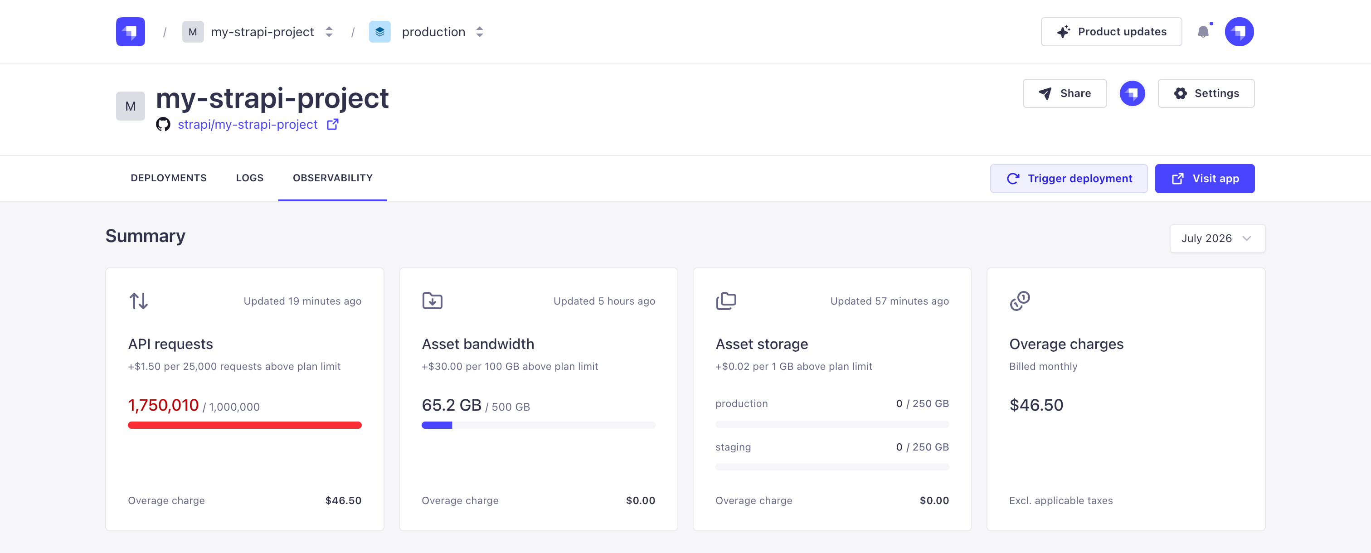Click the API requests red usage bar

[x=245, y=425]
